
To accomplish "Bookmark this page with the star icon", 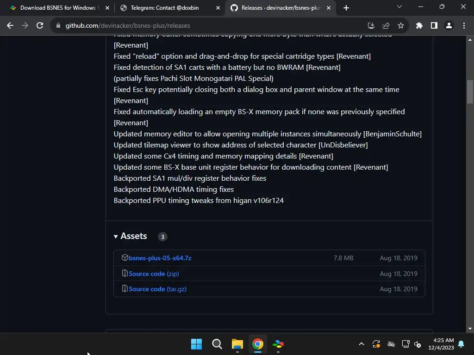I will (x=401, y=26).
